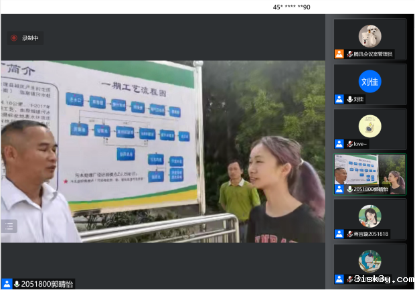415x290 pixels.
Task: Click orange host icon on 腾讯会议室管理员 tile
Action: pyautogui.click(x=339, y=54)
